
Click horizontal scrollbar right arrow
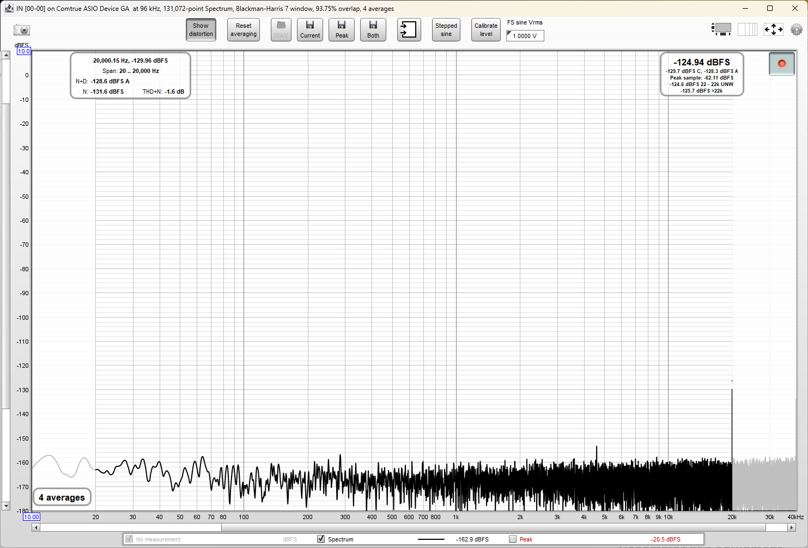(x=792, y=527)
